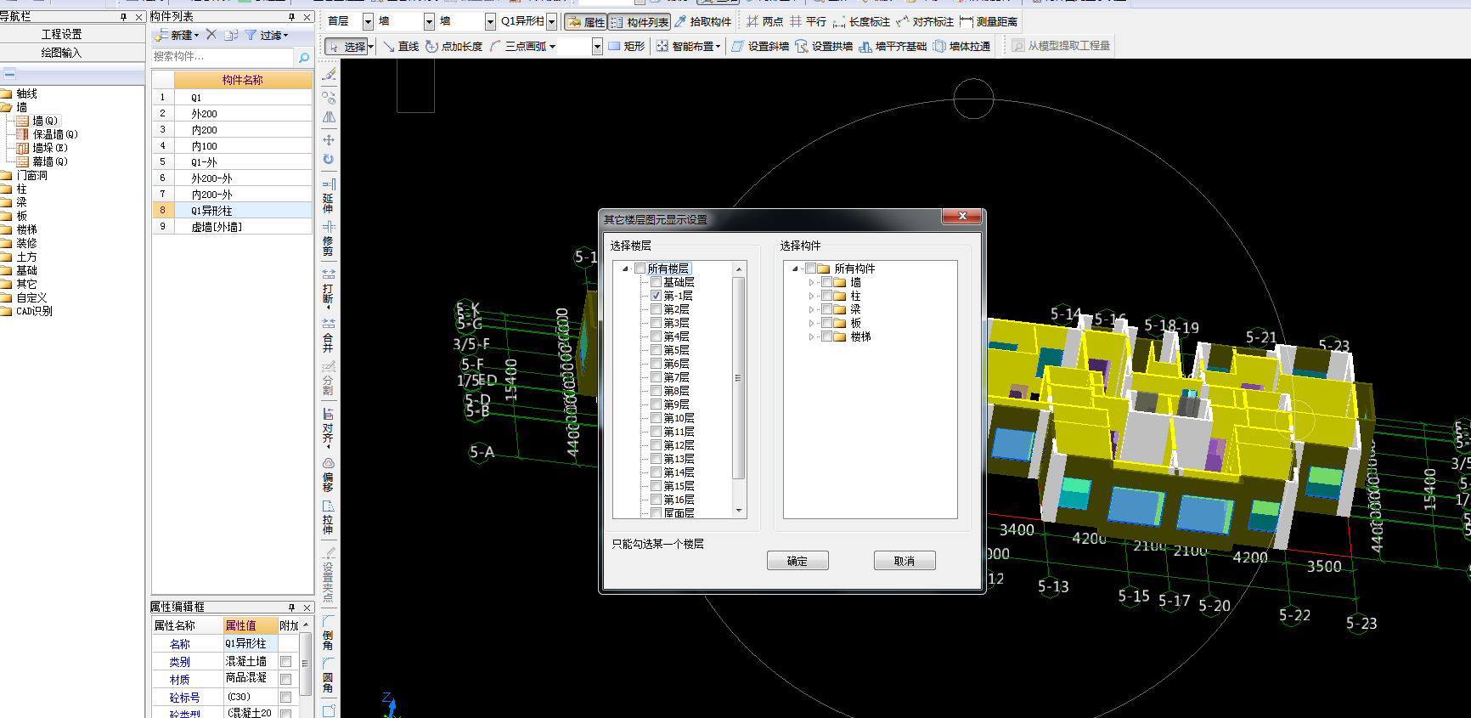Image resolution: width=1471 pixels, height=718 pixels.
Task: Open the 首层 floor dropdown
Action: coord(368,21)
